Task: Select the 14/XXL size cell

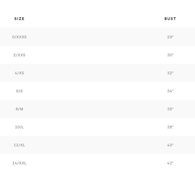Action: coord(19,163)
